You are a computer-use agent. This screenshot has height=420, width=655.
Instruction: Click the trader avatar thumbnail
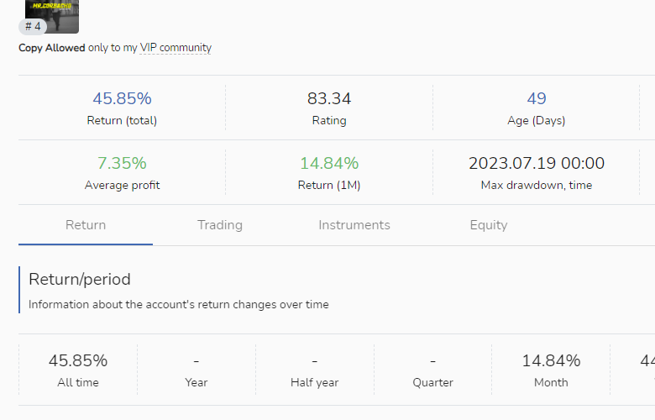pos(52,10)
